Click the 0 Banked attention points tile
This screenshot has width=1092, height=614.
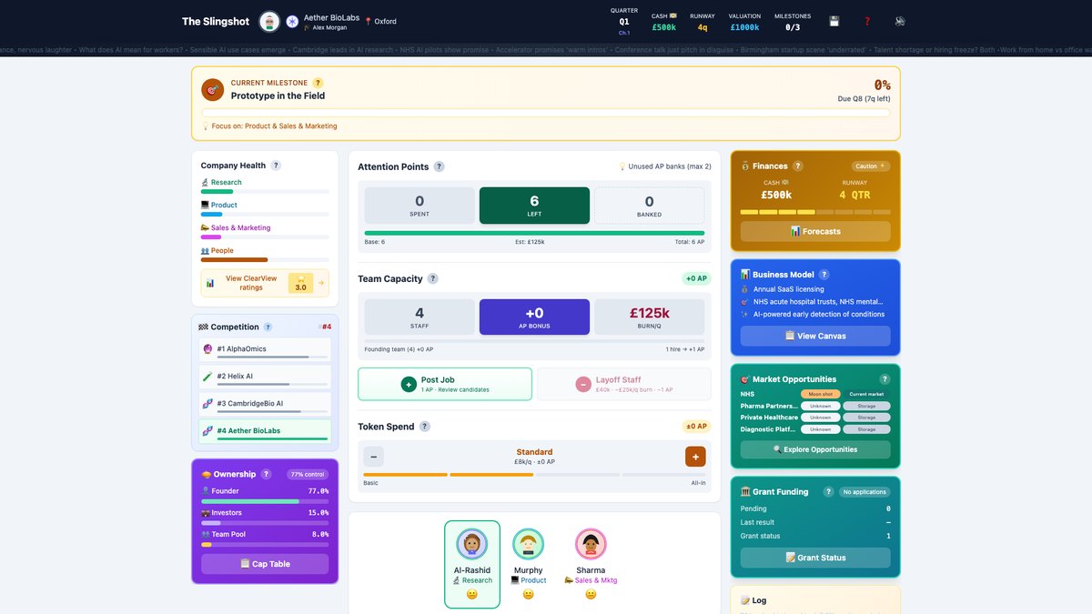(649, 206)
